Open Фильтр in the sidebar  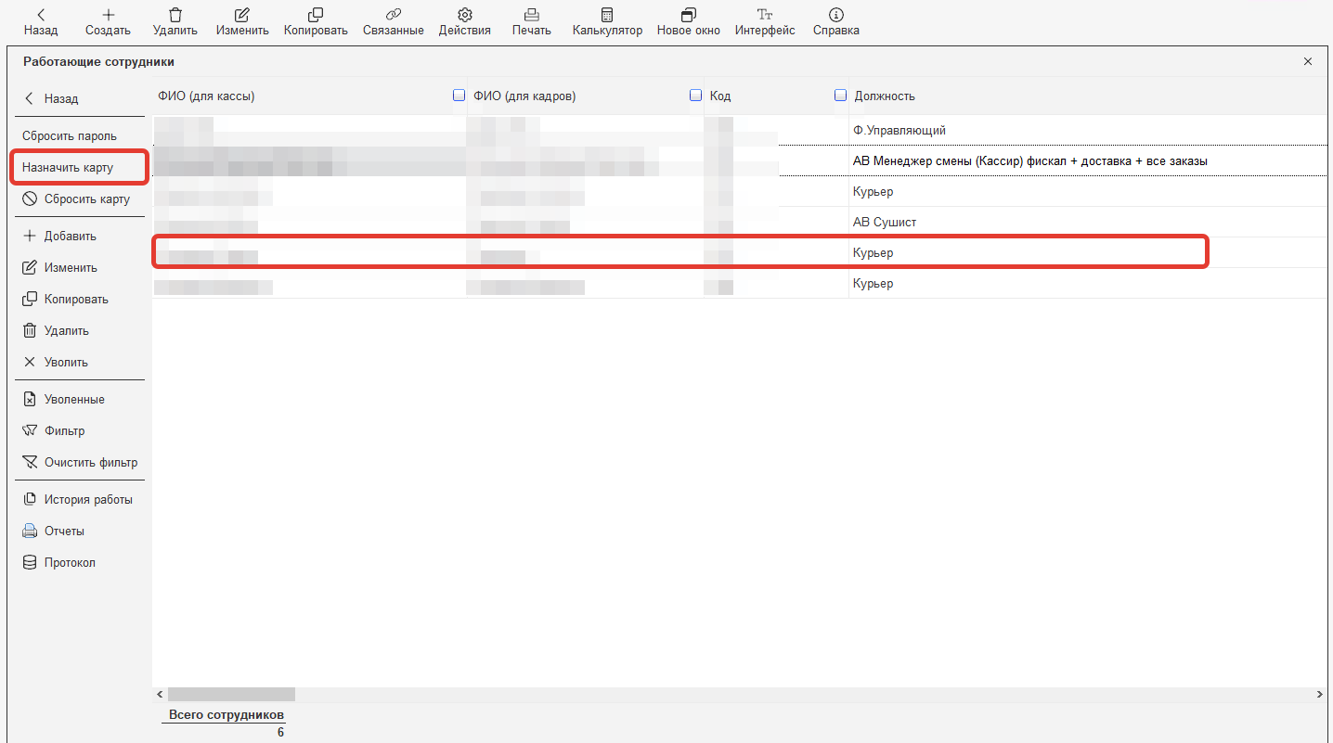(x=64, y=430)
